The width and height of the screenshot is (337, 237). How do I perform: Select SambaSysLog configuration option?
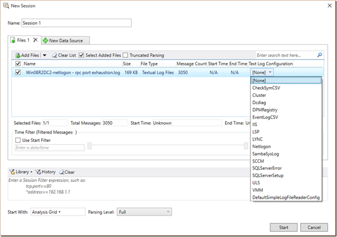coord(286,154)
